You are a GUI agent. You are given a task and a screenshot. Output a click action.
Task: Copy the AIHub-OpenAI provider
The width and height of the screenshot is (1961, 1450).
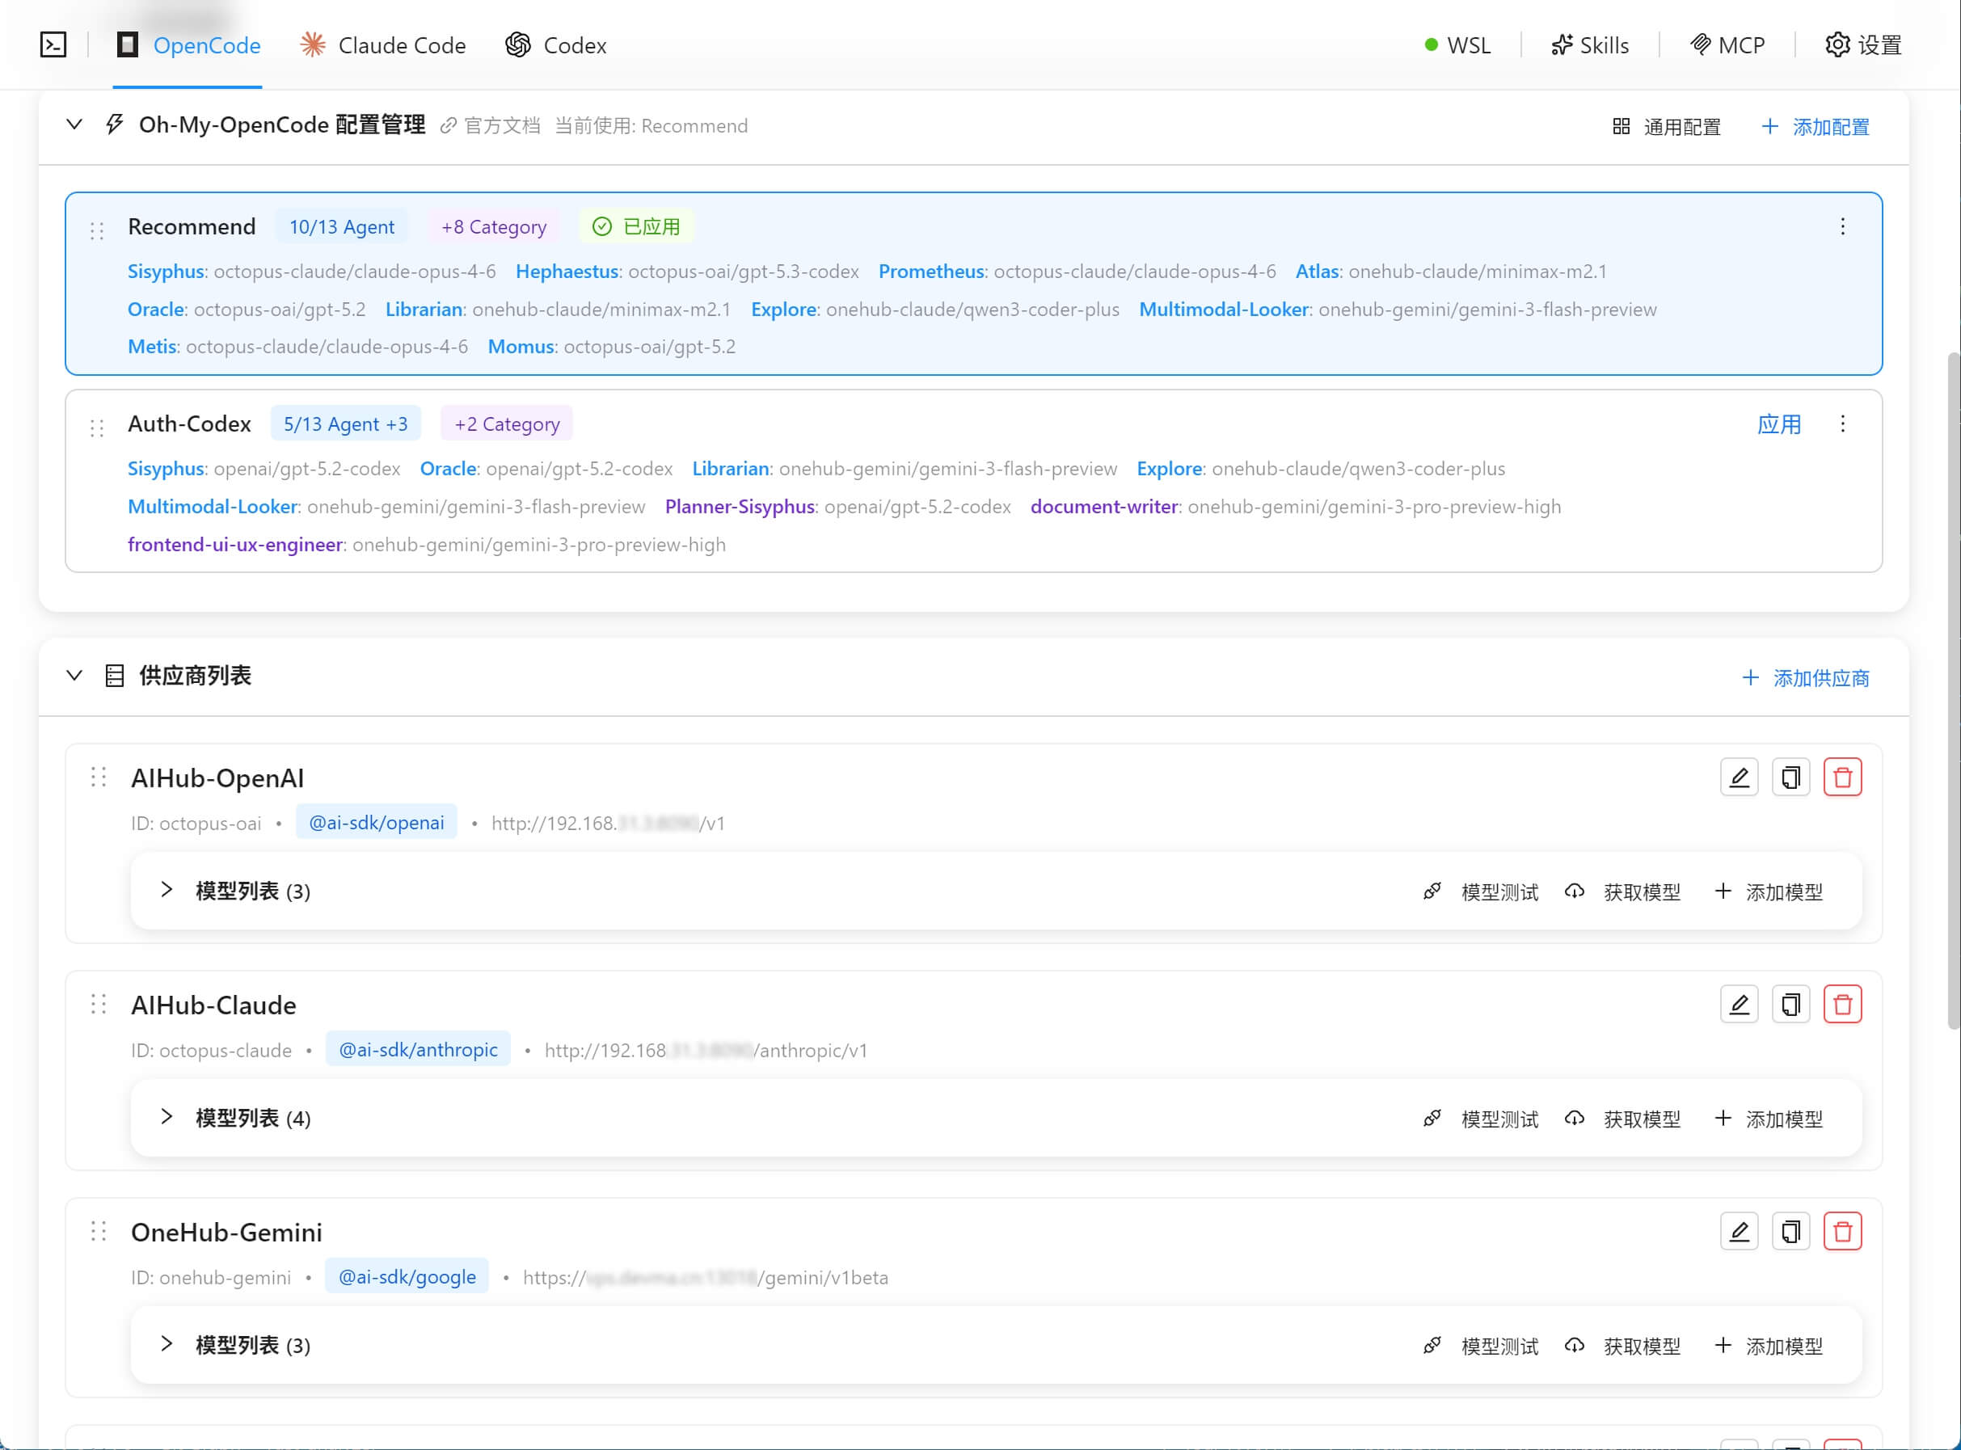click(x=1790, y=777)
